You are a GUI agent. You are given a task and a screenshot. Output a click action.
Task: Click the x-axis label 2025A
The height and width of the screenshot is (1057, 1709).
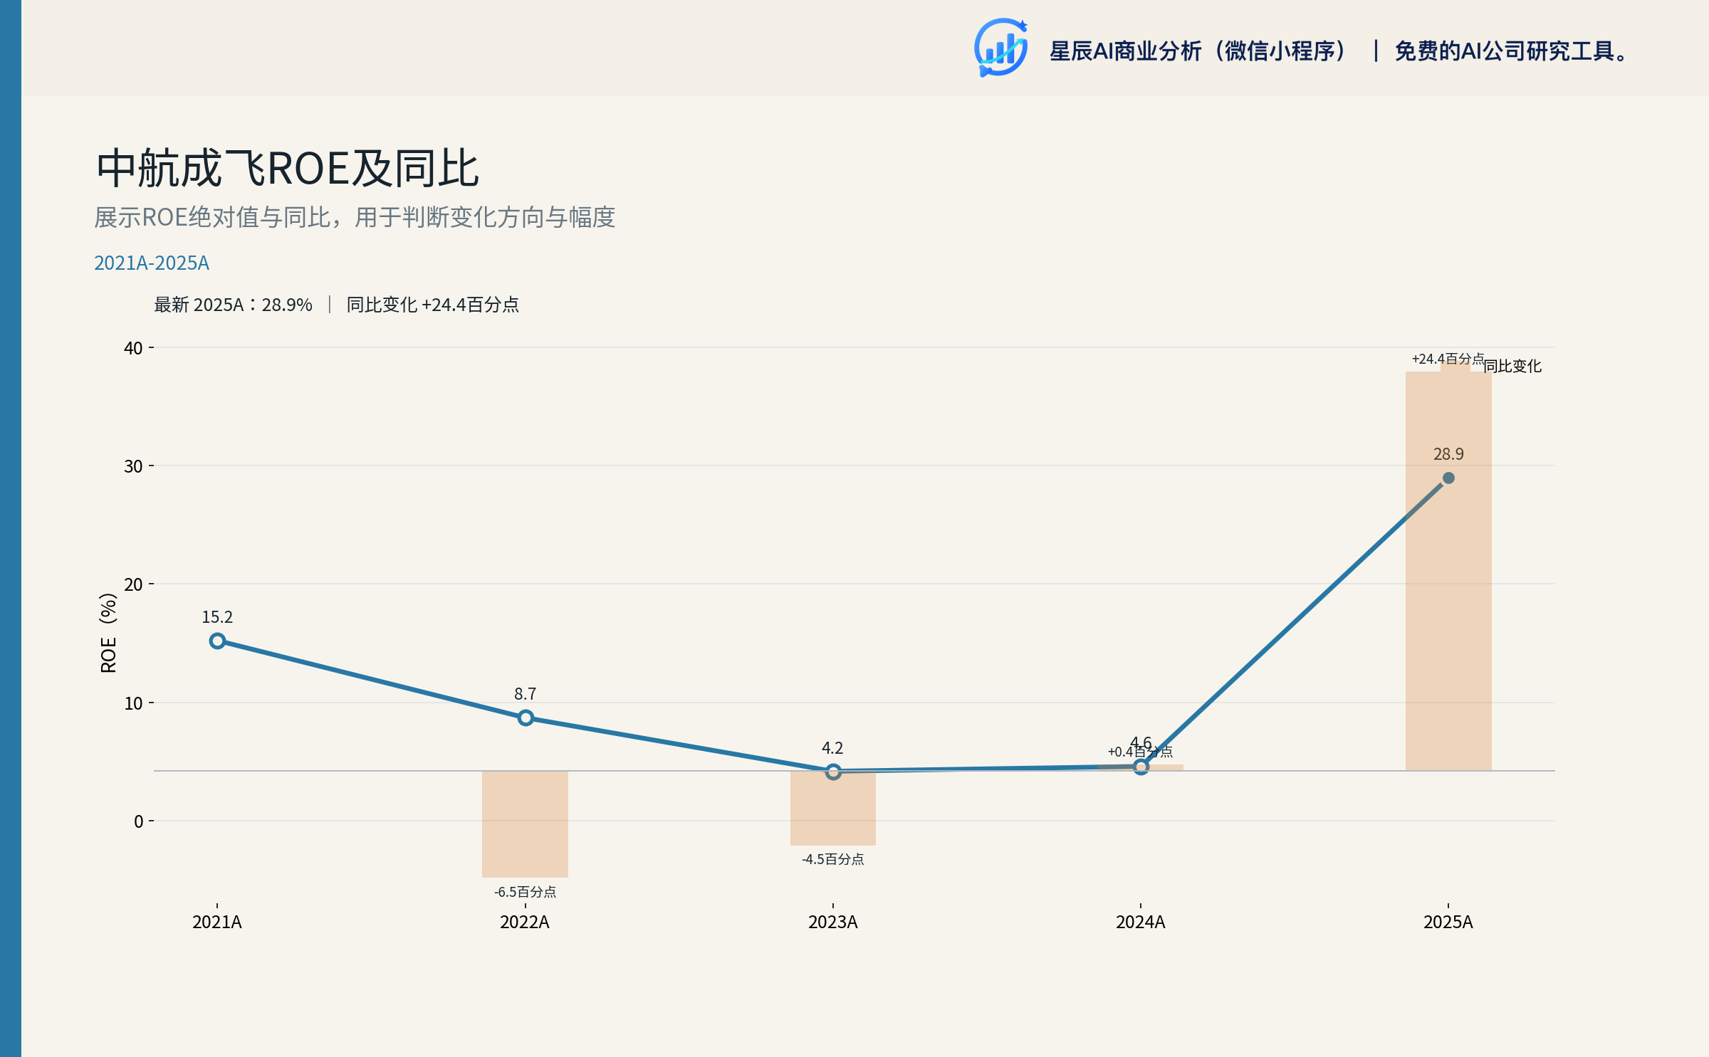point(1448,922)
